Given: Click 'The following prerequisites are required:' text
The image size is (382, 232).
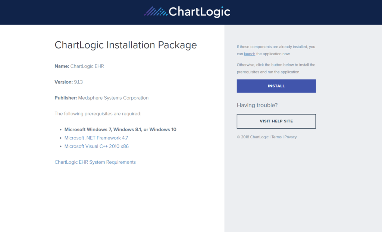Looking at the screenshot, I should (98, 114).
